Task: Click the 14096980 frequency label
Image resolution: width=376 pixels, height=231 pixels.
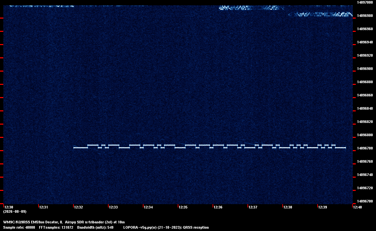Action: point(365,16)
